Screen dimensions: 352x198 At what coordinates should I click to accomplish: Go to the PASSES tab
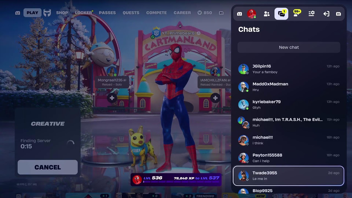pos(107,13)
